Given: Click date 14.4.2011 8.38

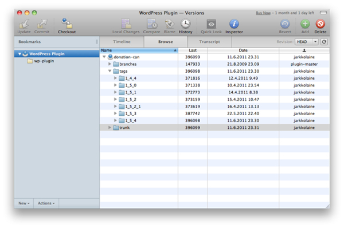Looking at the screenshot, I should click(243, 92).
